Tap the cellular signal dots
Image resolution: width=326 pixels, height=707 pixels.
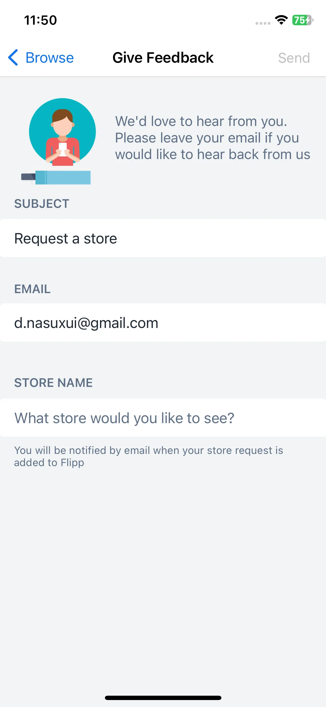pos(263,23)
